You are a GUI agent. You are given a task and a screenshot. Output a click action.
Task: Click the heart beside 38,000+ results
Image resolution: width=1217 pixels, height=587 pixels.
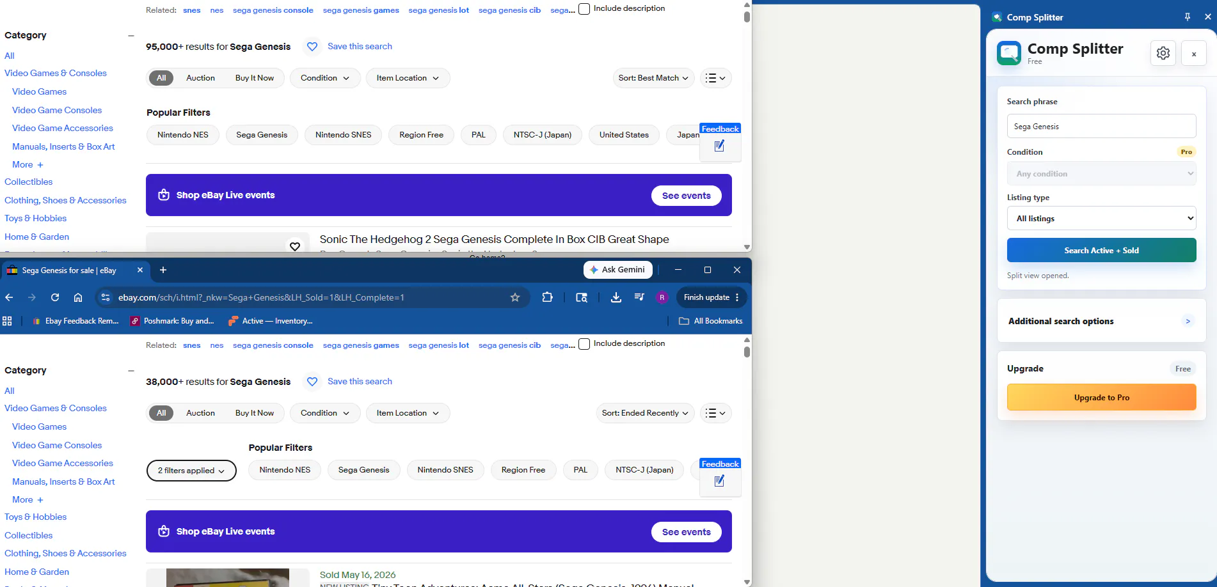(312, 382)
